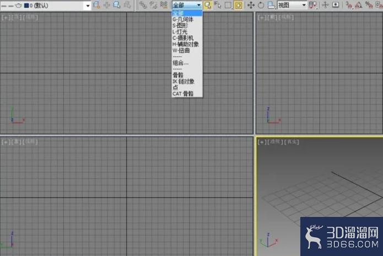This screenshot has height=256, width=383.
Task: Choose L-灯光 from the filter list
Action: point(187,32)
